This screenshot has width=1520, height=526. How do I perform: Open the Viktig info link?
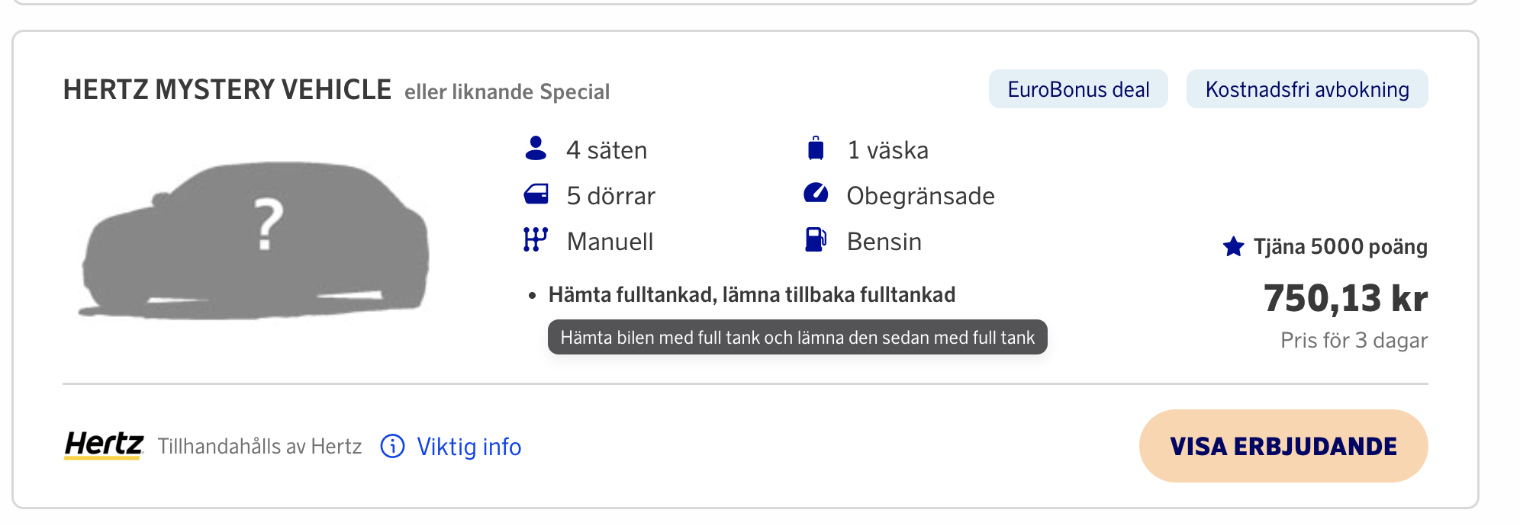467,447
